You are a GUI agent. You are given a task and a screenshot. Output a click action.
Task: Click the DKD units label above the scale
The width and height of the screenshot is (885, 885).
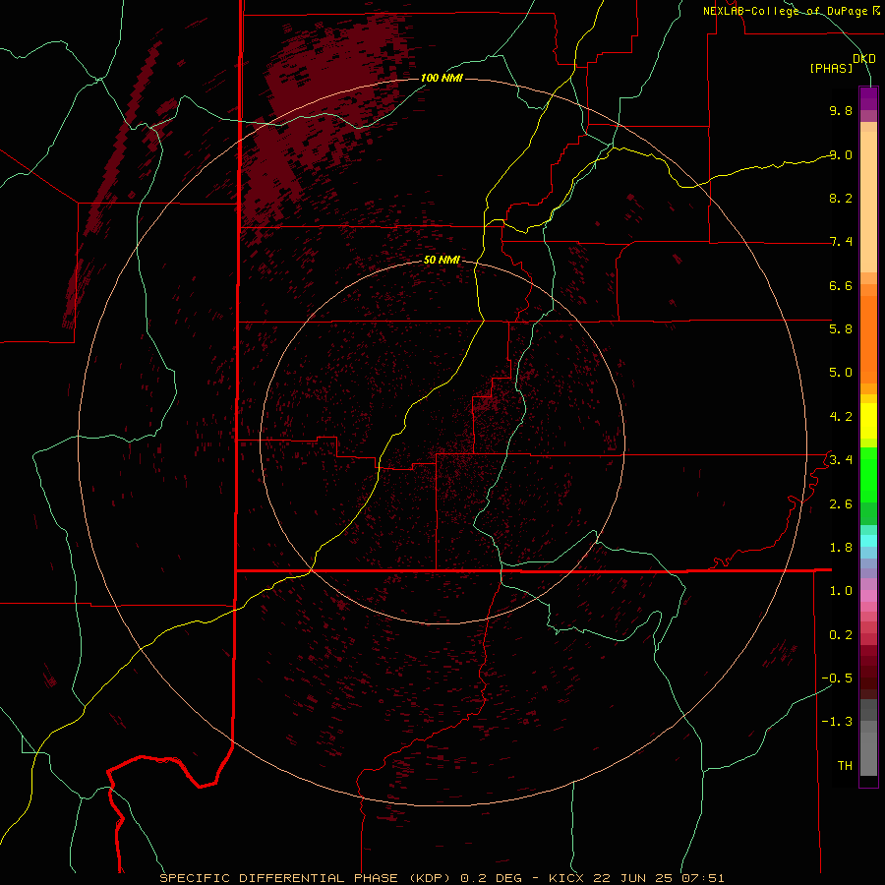point(864,59)
